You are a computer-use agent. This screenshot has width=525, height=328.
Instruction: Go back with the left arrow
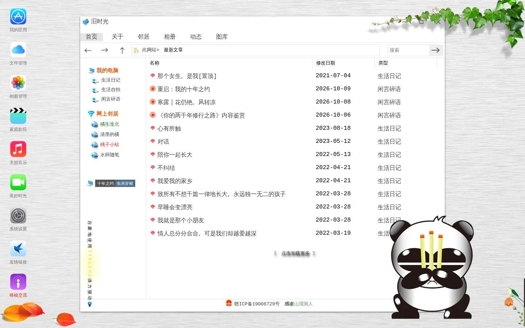pyautogui.click(x=88, y=50)
